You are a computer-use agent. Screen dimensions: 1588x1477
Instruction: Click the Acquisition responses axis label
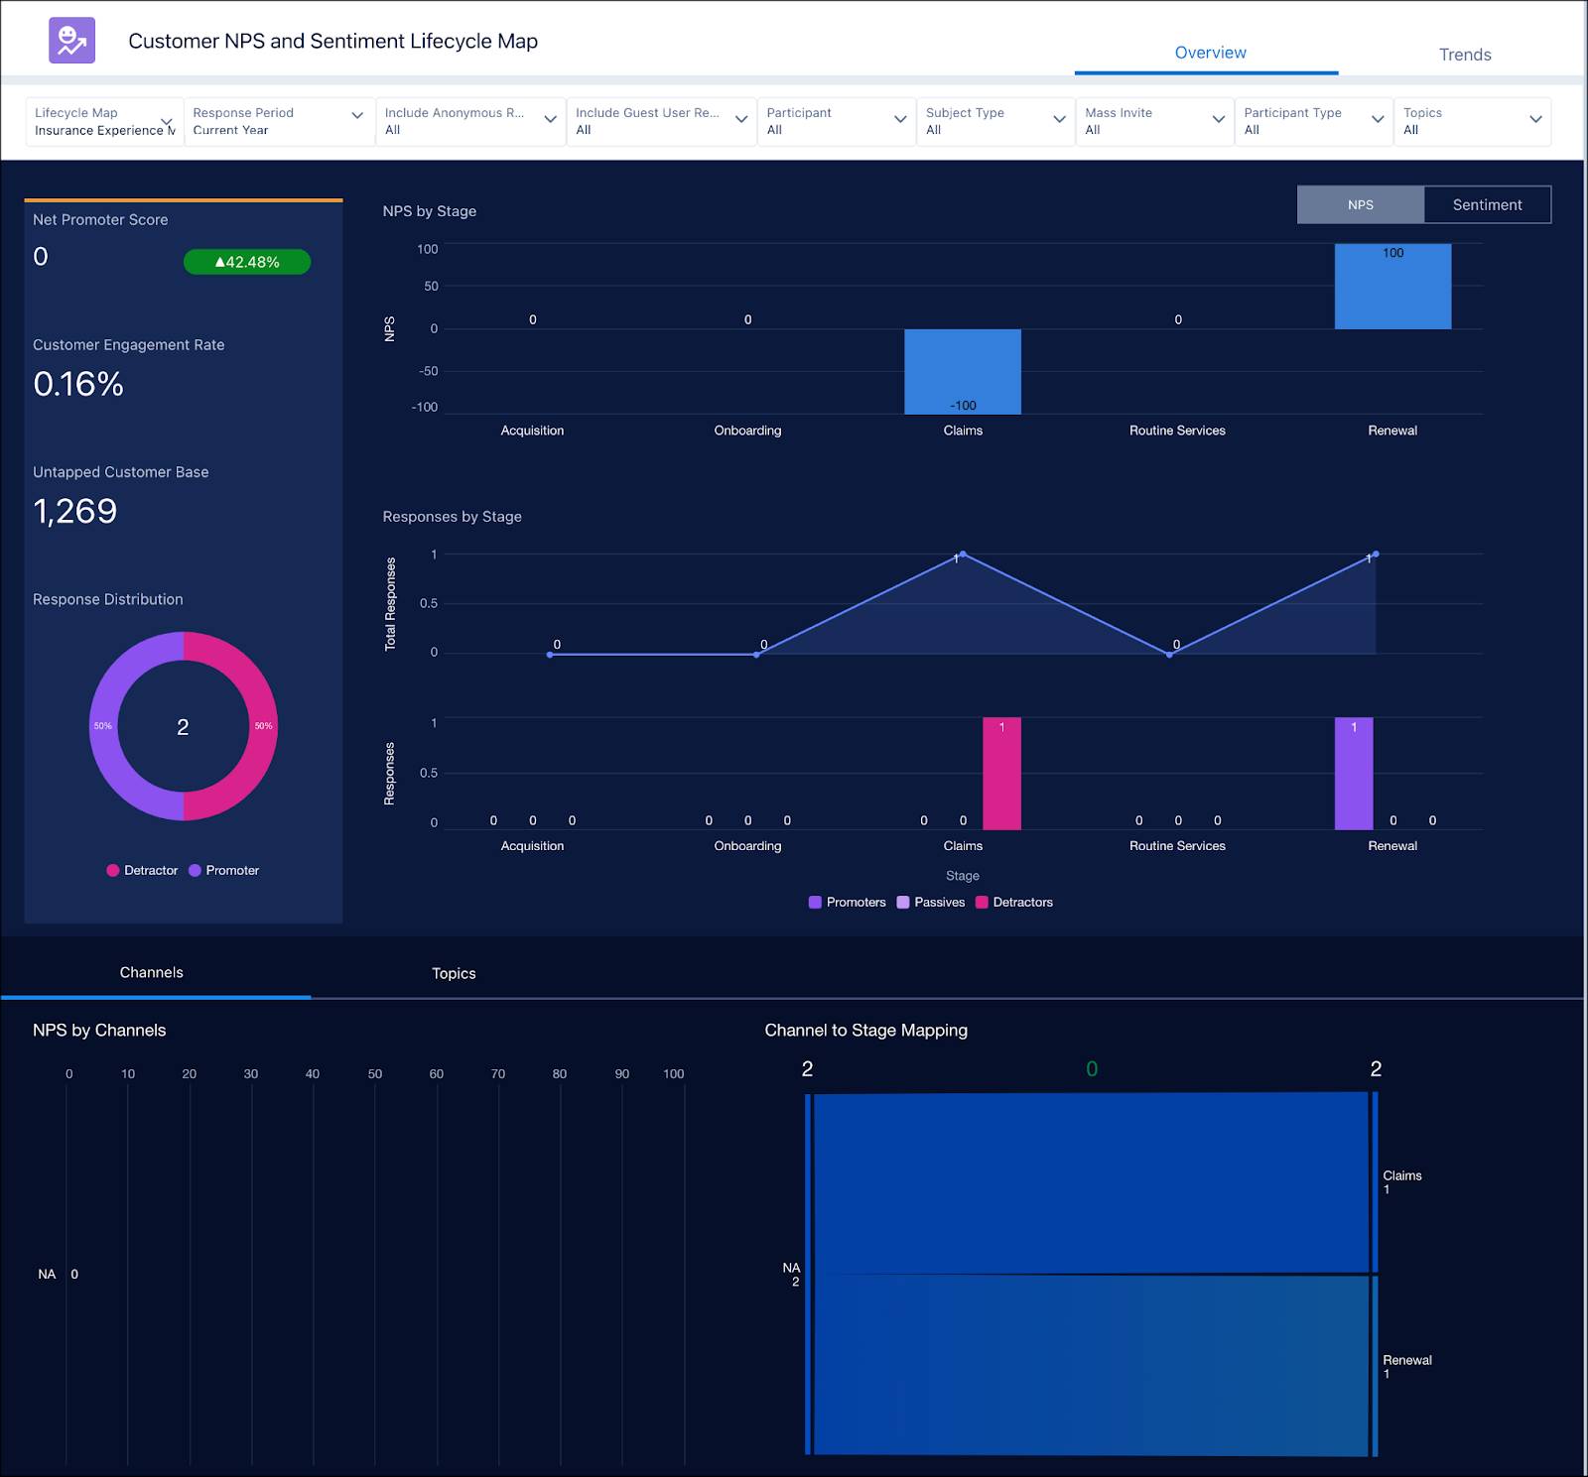[x=532, y=846]
